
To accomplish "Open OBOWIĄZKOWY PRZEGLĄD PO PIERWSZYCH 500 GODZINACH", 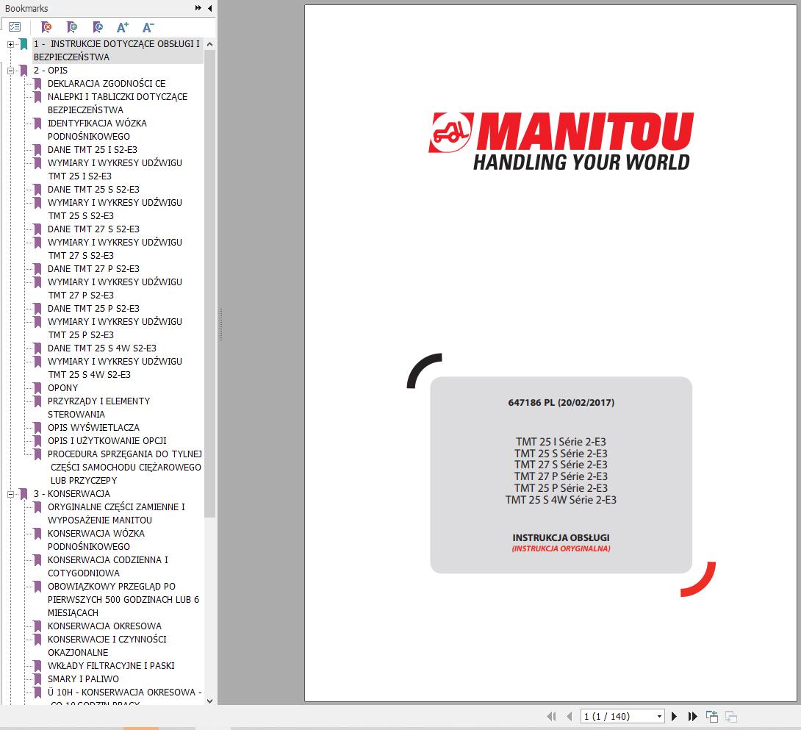I will coord(123,600).
